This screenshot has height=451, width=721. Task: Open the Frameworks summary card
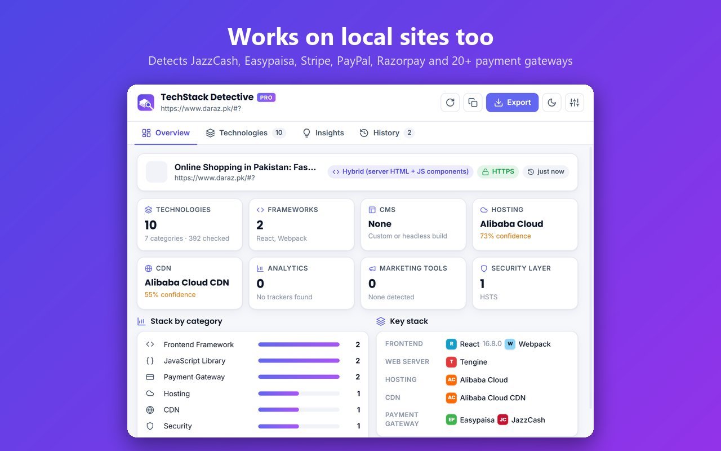[x=301, y=224]
